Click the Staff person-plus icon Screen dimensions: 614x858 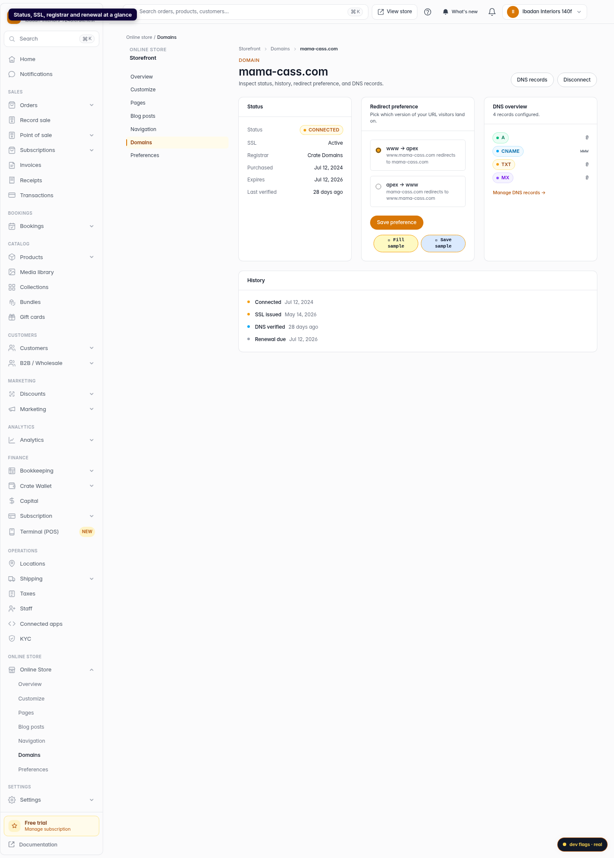coord(12,609)
